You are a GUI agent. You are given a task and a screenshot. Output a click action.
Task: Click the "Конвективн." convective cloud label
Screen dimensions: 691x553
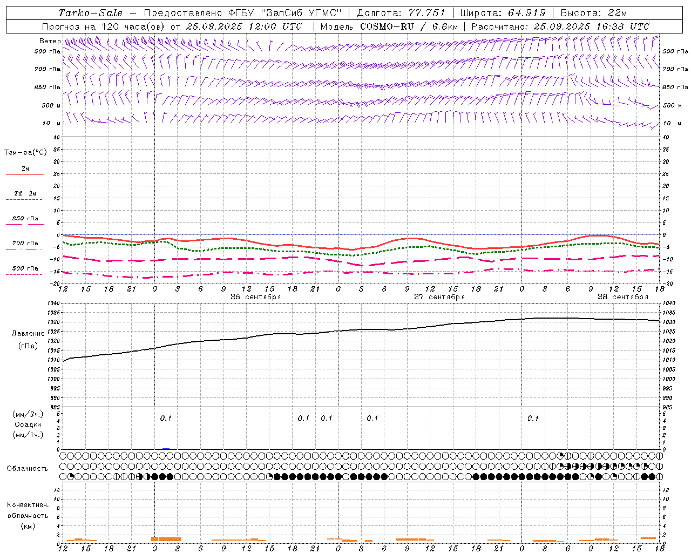(28, 505)
